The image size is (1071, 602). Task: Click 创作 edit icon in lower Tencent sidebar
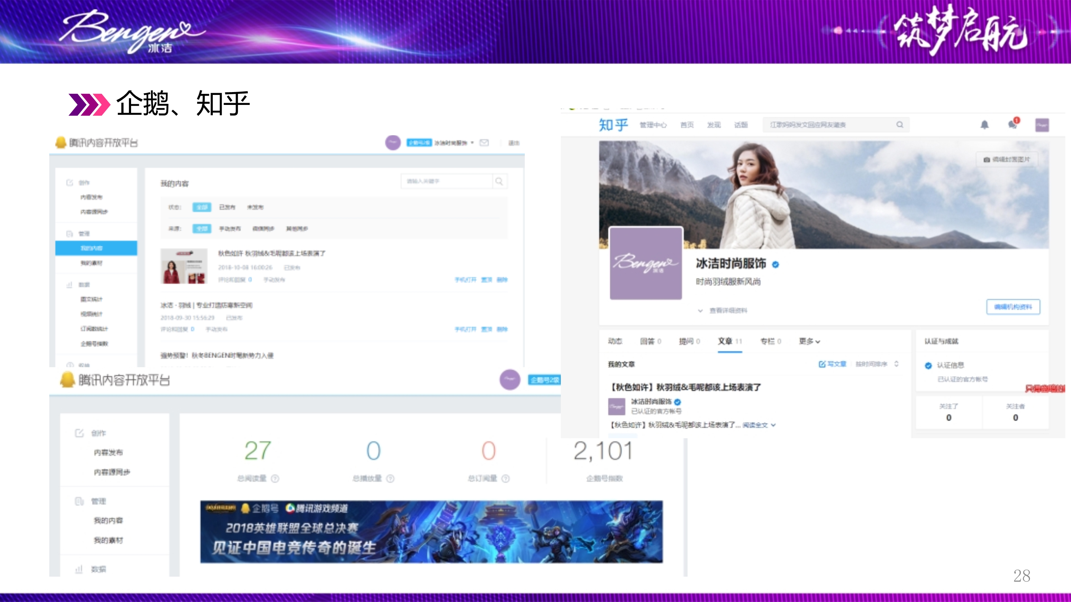click(x=79, y=433)
